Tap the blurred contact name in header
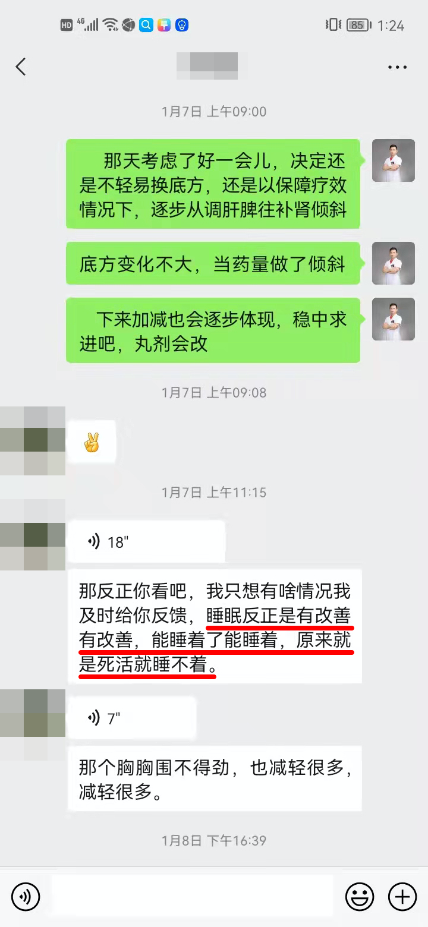The height and width of the screenshot is (927, 428). 207,66
